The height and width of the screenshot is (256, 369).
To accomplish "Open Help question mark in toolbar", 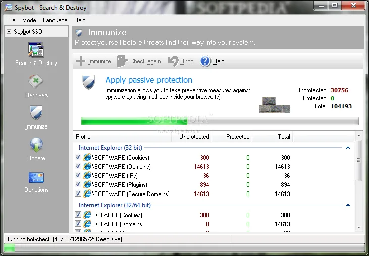I will 205,61.
